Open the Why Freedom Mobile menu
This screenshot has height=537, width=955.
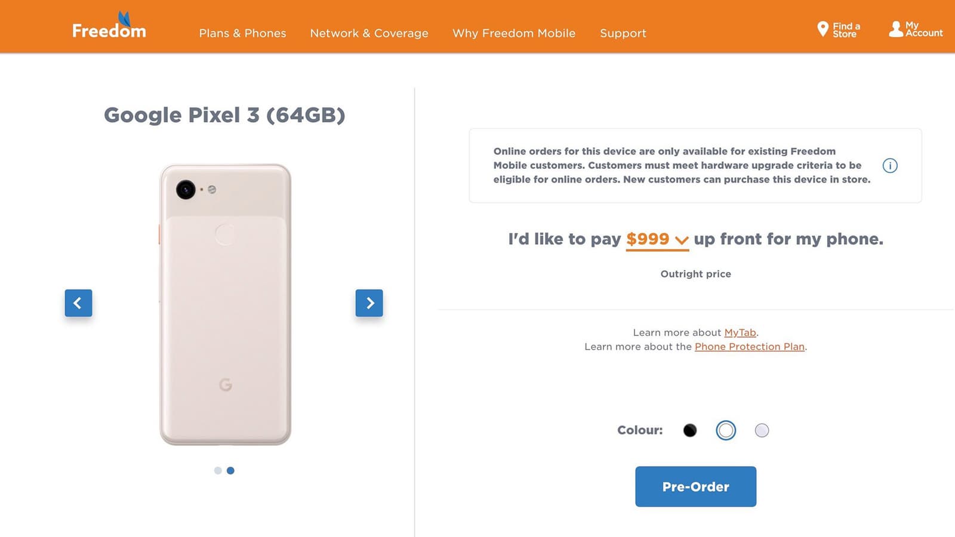(514, 33)
